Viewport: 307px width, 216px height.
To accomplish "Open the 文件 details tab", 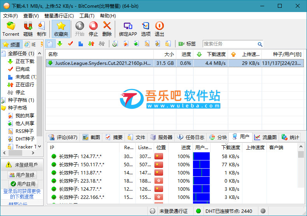I will [x=136, y=138].
